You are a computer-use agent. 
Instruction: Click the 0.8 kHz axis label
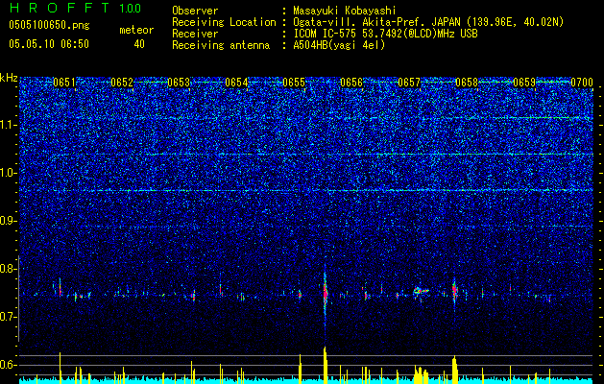pyautogui.click(x=7, y=269)
